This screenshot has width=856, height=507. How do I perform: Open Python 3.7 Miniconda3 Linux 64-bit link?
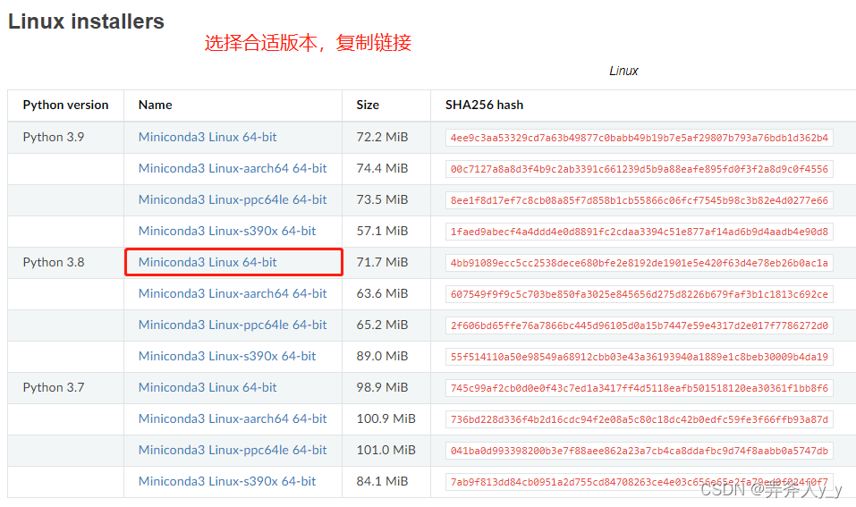(x=208, y=387)
